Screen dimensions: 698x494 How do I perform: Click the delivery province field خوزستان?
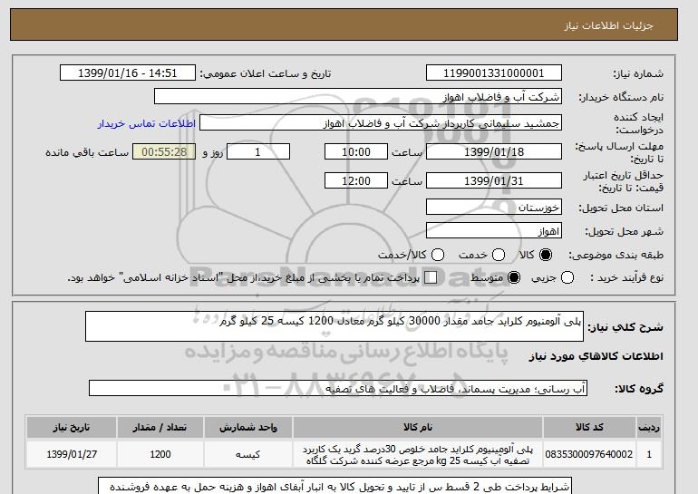tap(494, 208)
